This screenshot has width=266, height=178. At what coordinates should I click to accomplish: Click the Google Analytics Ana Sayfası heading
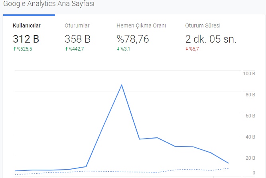click(x=48, y=5)
